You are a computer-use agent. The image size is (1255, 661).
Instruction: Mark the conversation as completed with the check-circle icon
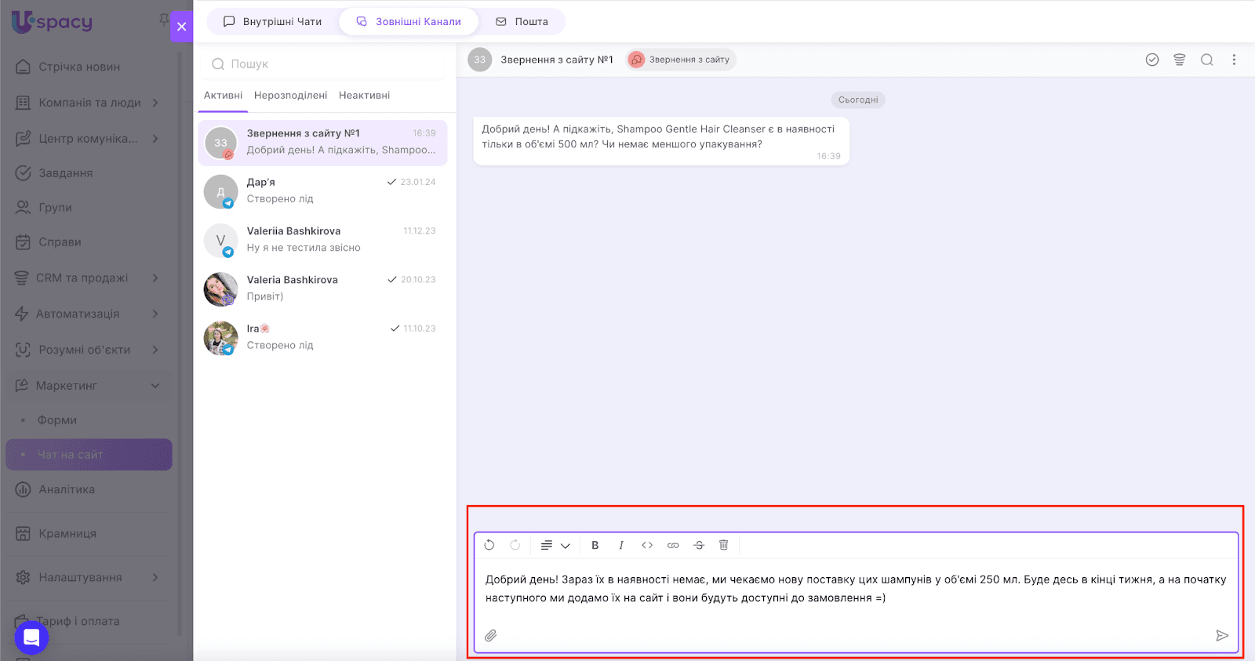tap(1152, 60)
